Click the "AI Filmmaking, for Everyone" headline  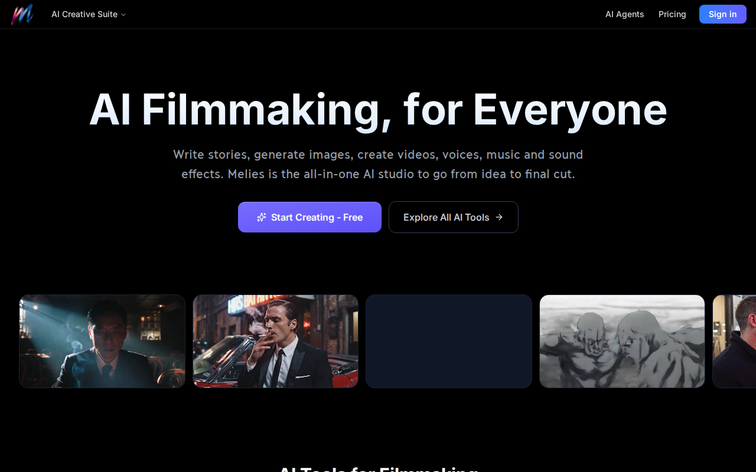378,110
